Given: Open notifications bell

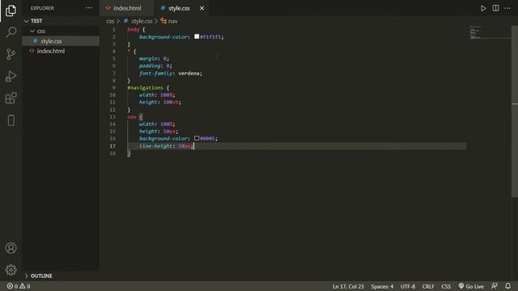Looking at the screenshot, I should point(507,286).
